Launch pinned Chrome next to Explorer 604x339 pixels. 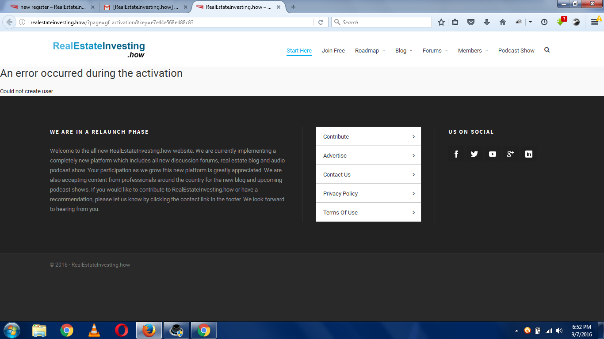pos(67,330)
